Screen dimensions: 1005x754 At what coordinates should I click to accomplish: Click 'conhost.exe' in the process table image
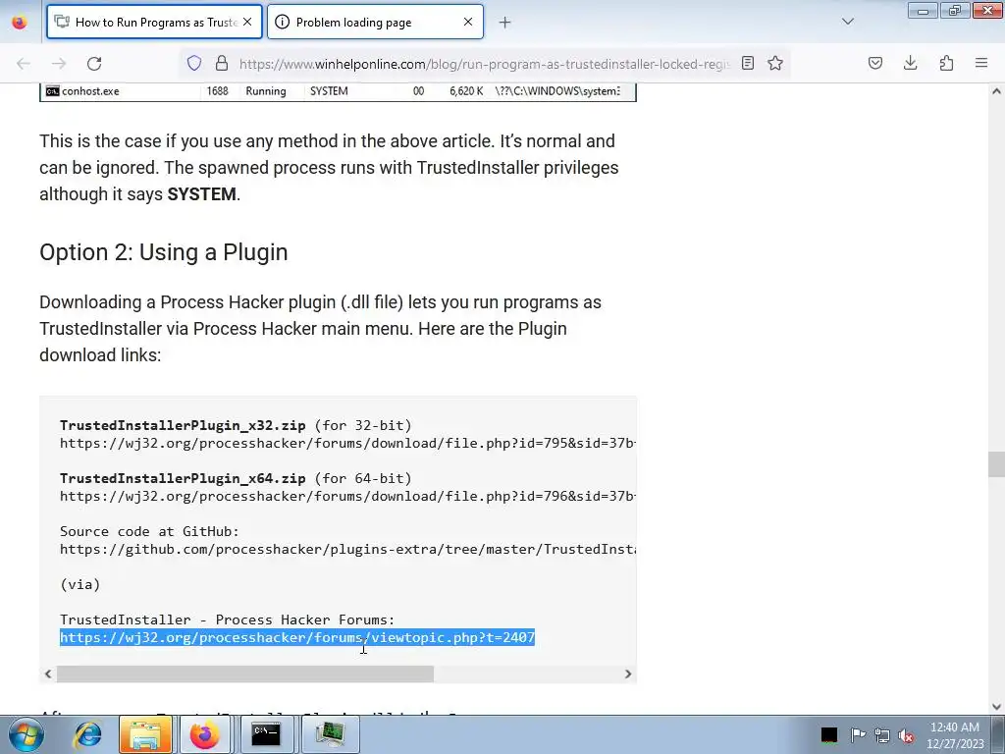[90, 91]
